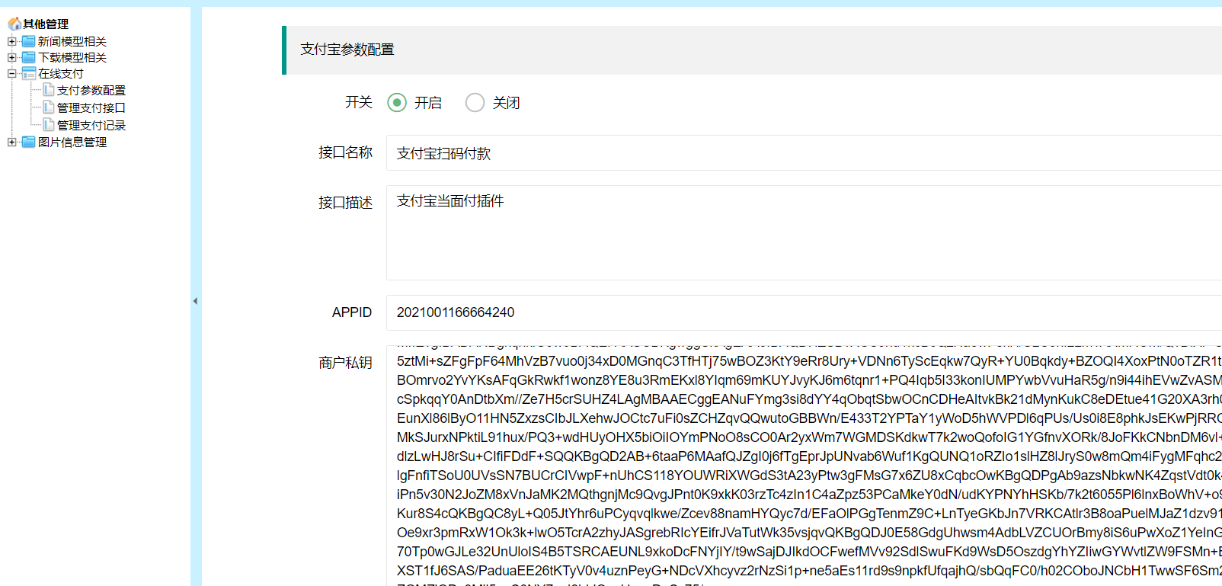Screen dimensions: 1222x586
Task: Click the APPID field label
Action: [352, 312]
